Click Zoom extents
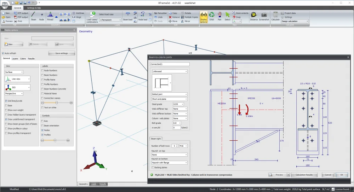 (240, 13)
